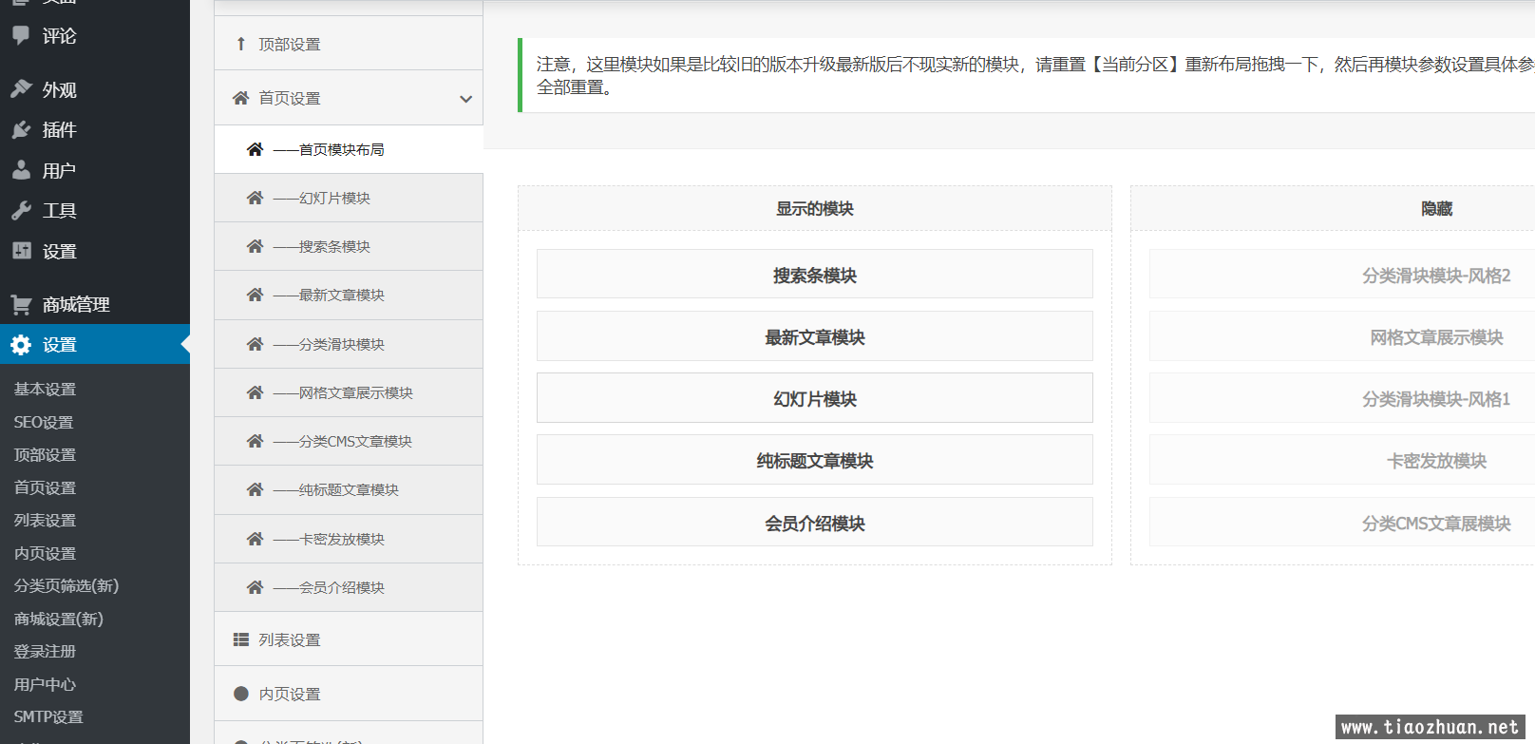Click the 列表设置 list icon
Image resolution: width=1535 pixels, height=744 pixels.
(241, 639)
